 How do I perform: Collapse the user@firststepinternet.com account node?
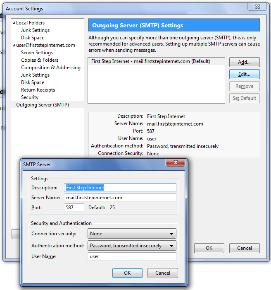[14, 46]
